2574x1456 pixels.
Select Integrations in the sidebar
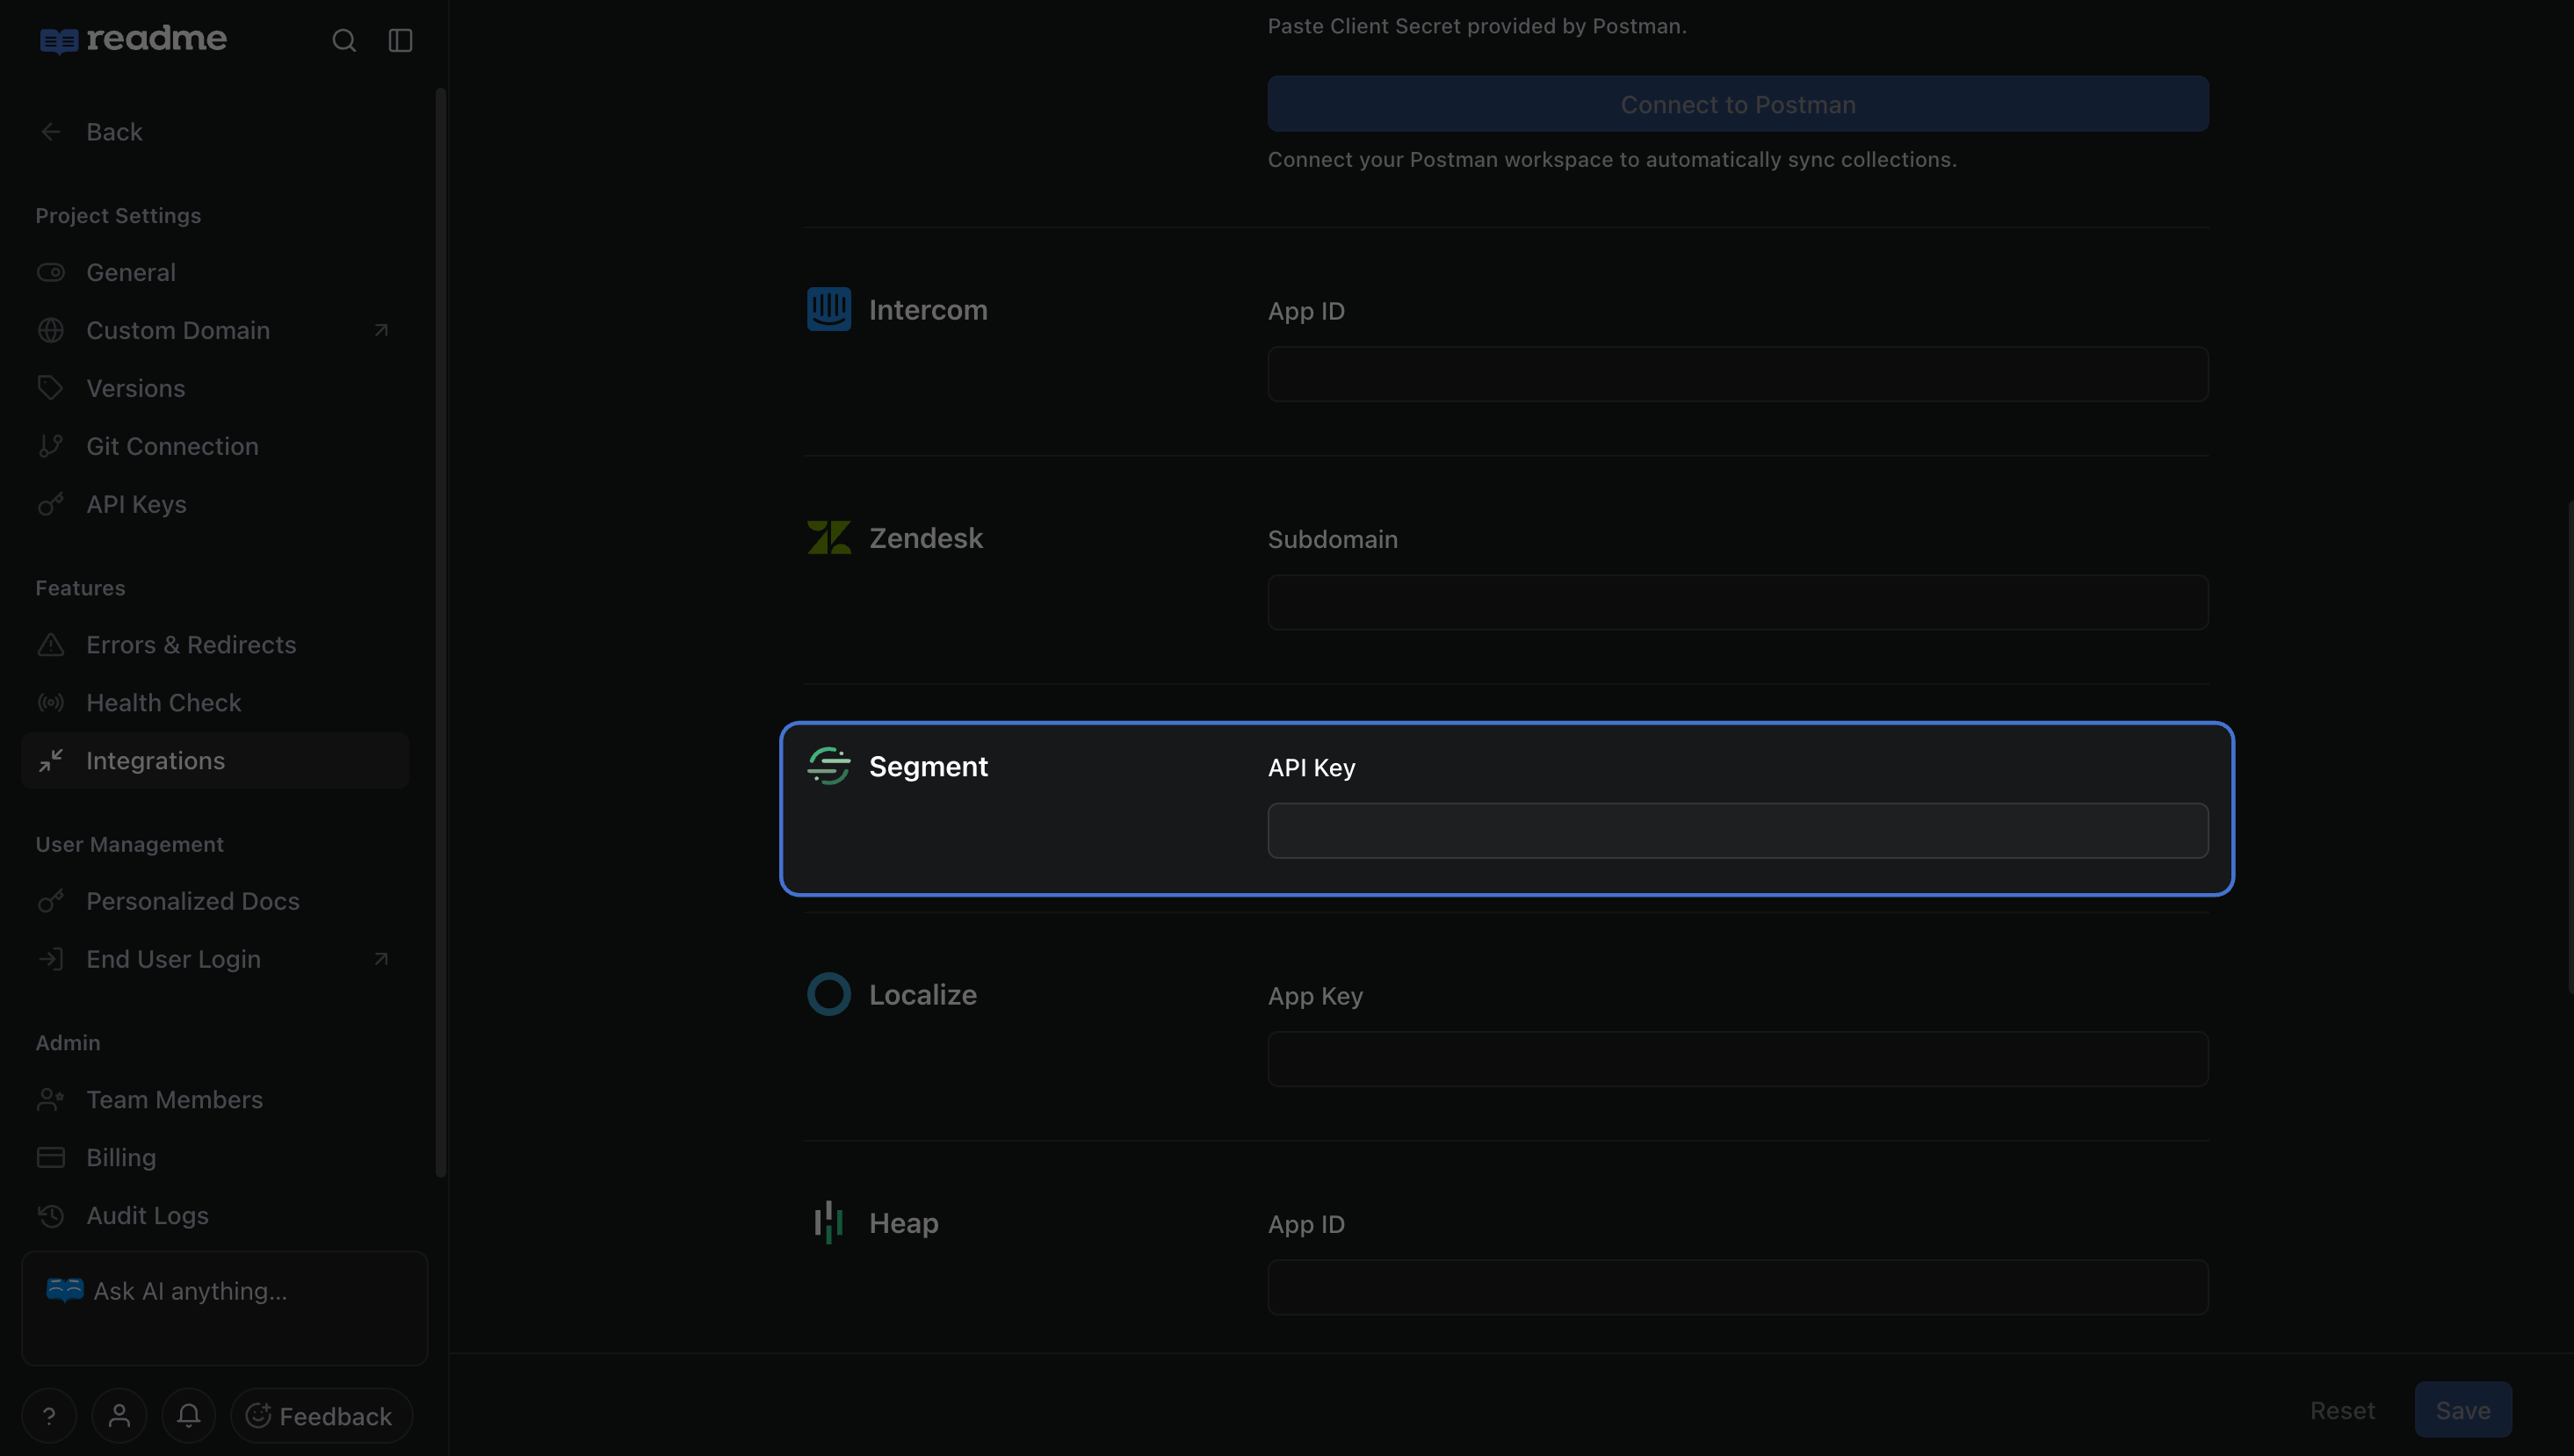pyautogui.click(x=215, y=761)
